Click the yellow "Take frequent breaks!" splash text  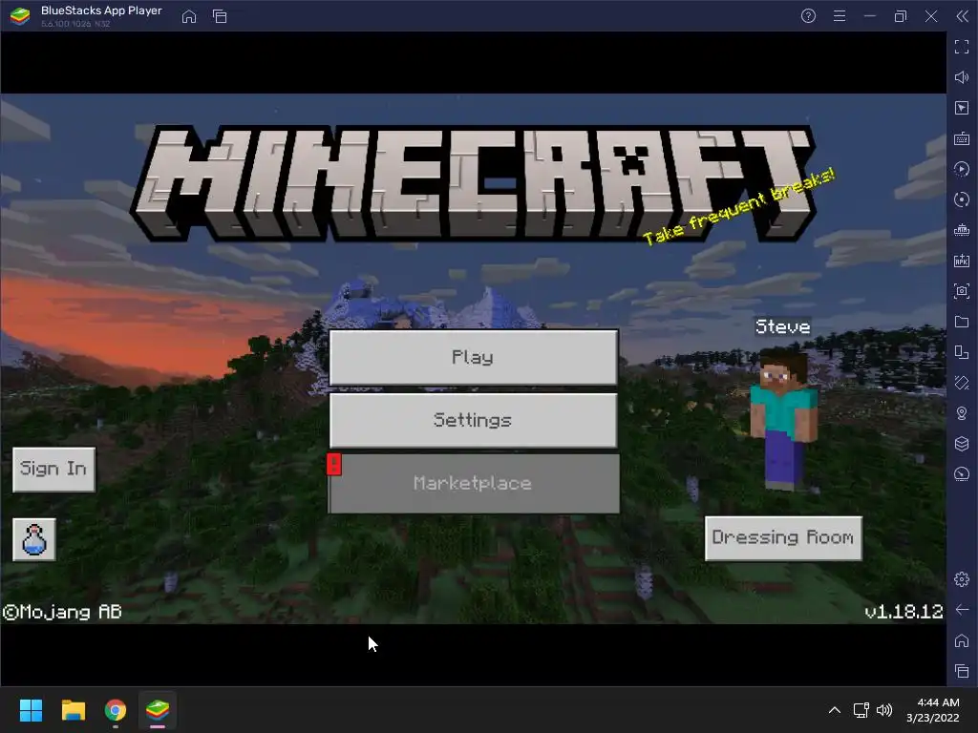pyautogui.click(x=738, y=206)
